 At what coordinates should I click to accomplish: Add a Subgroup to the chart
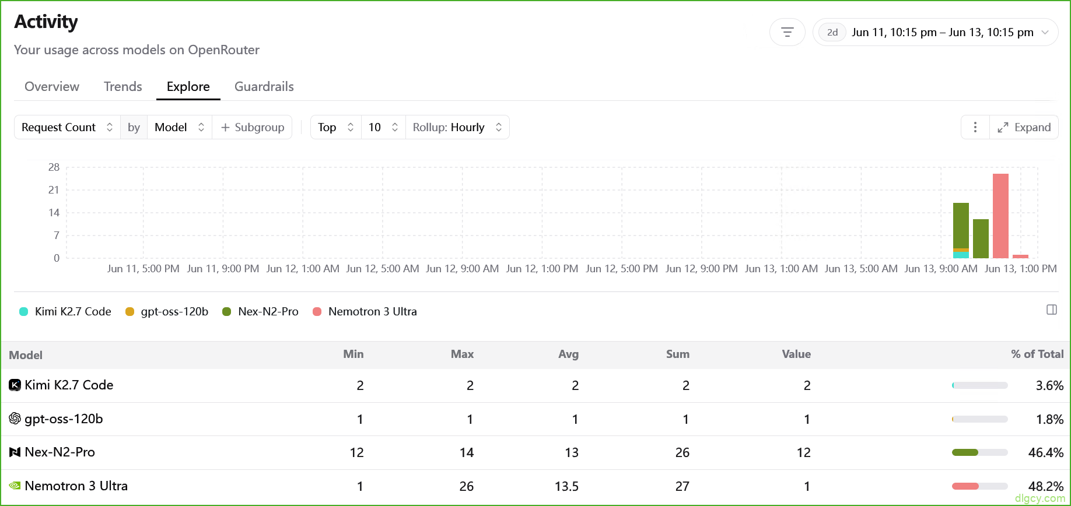(252, 127)
